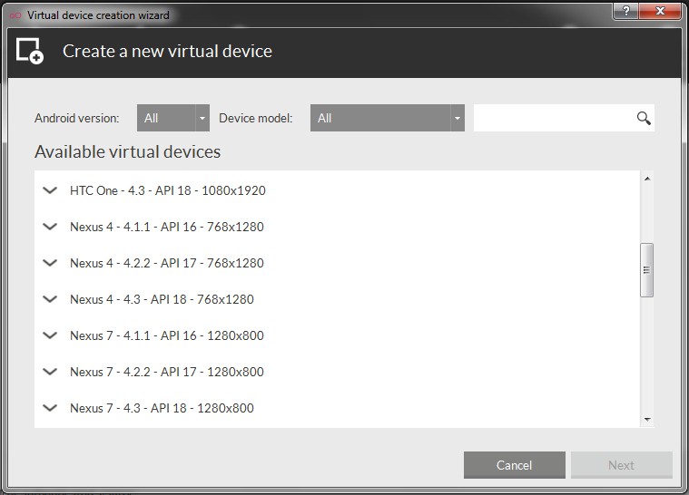Click the scrollbar up arrow

pyautogui.click(x=647, y=179)
